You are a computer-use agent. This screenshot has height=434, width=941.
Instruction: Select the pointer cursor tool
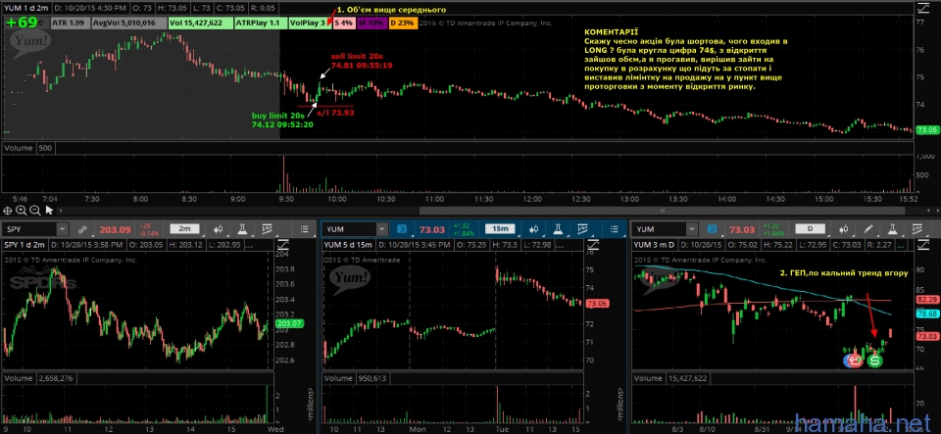49,210
